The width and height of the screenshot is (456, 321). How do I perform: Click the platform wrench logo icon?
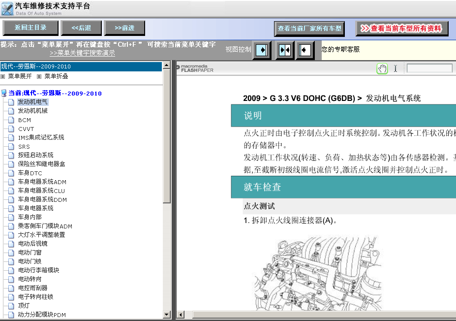tap(7, 9)
